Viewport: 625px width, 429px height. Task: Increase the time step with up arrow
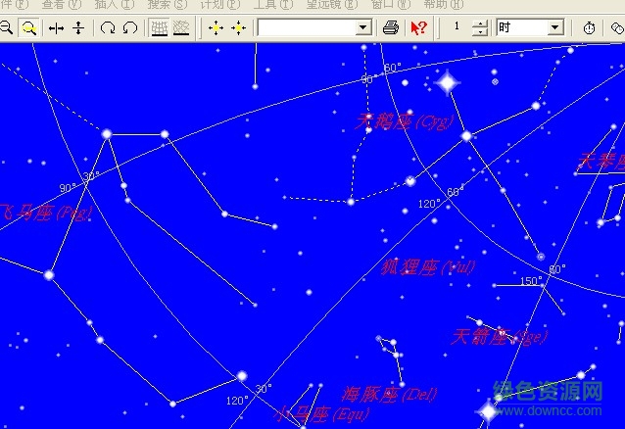pyautogui.click(x=480, y=24)
